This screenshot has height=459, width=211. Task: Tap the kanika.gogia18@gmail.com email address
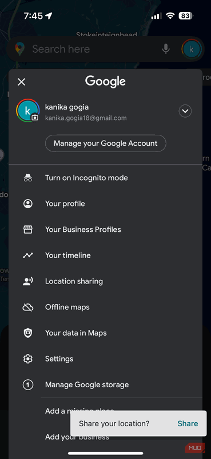point(86,118)
